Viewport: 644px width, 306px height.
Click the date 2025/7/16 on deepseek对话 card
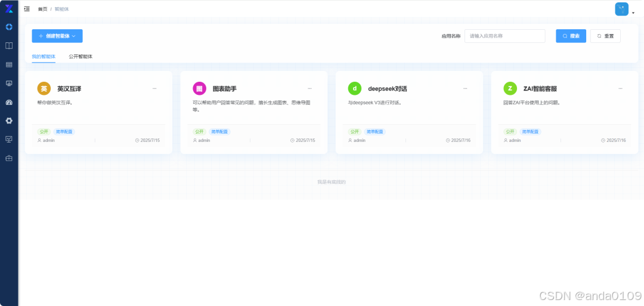[461, 140]
